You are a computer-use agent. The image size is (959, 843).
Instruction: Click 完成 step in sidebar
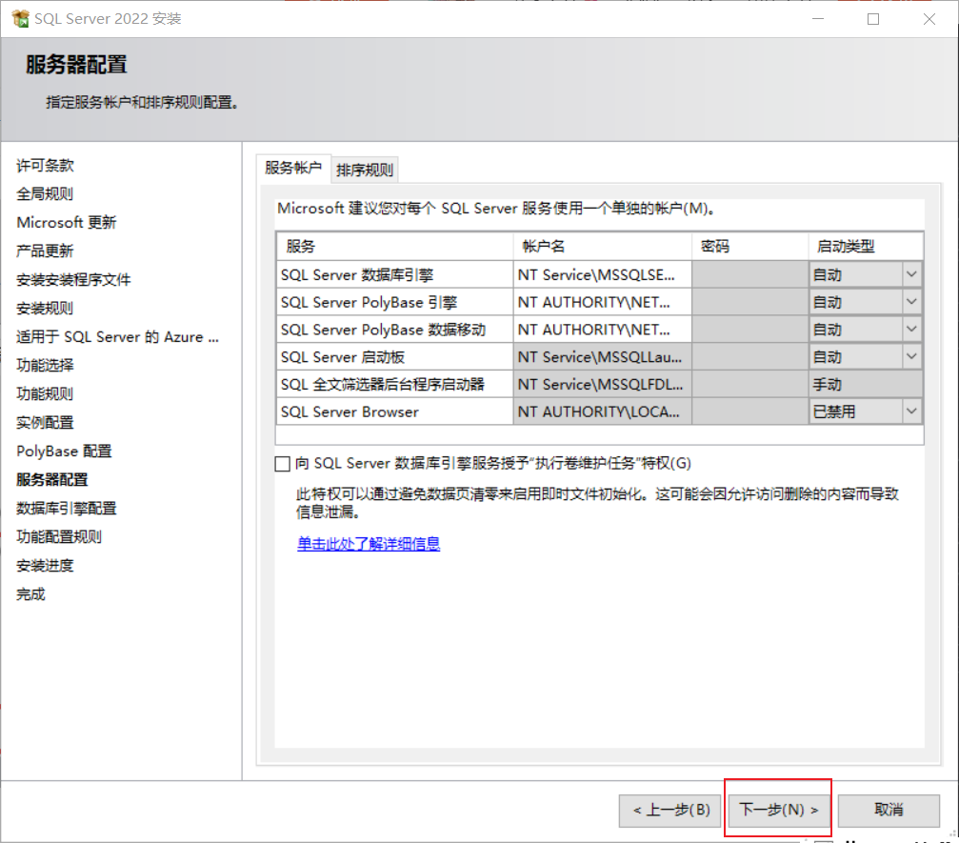pyautogui.click(x=30, y=594)
